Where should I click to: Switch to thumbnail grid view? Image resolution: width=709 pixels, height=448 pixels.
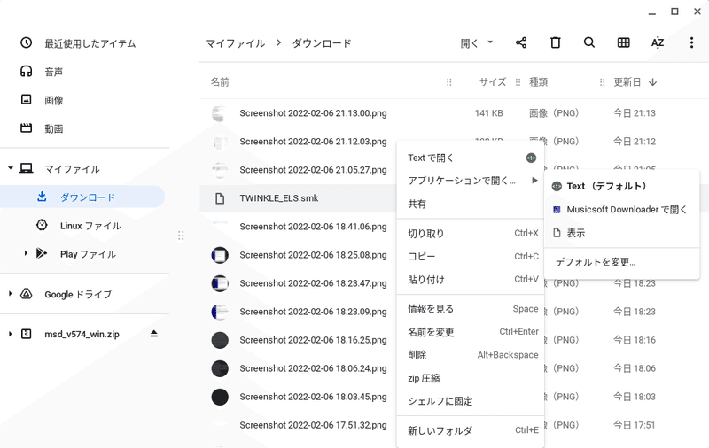(623, 42)
